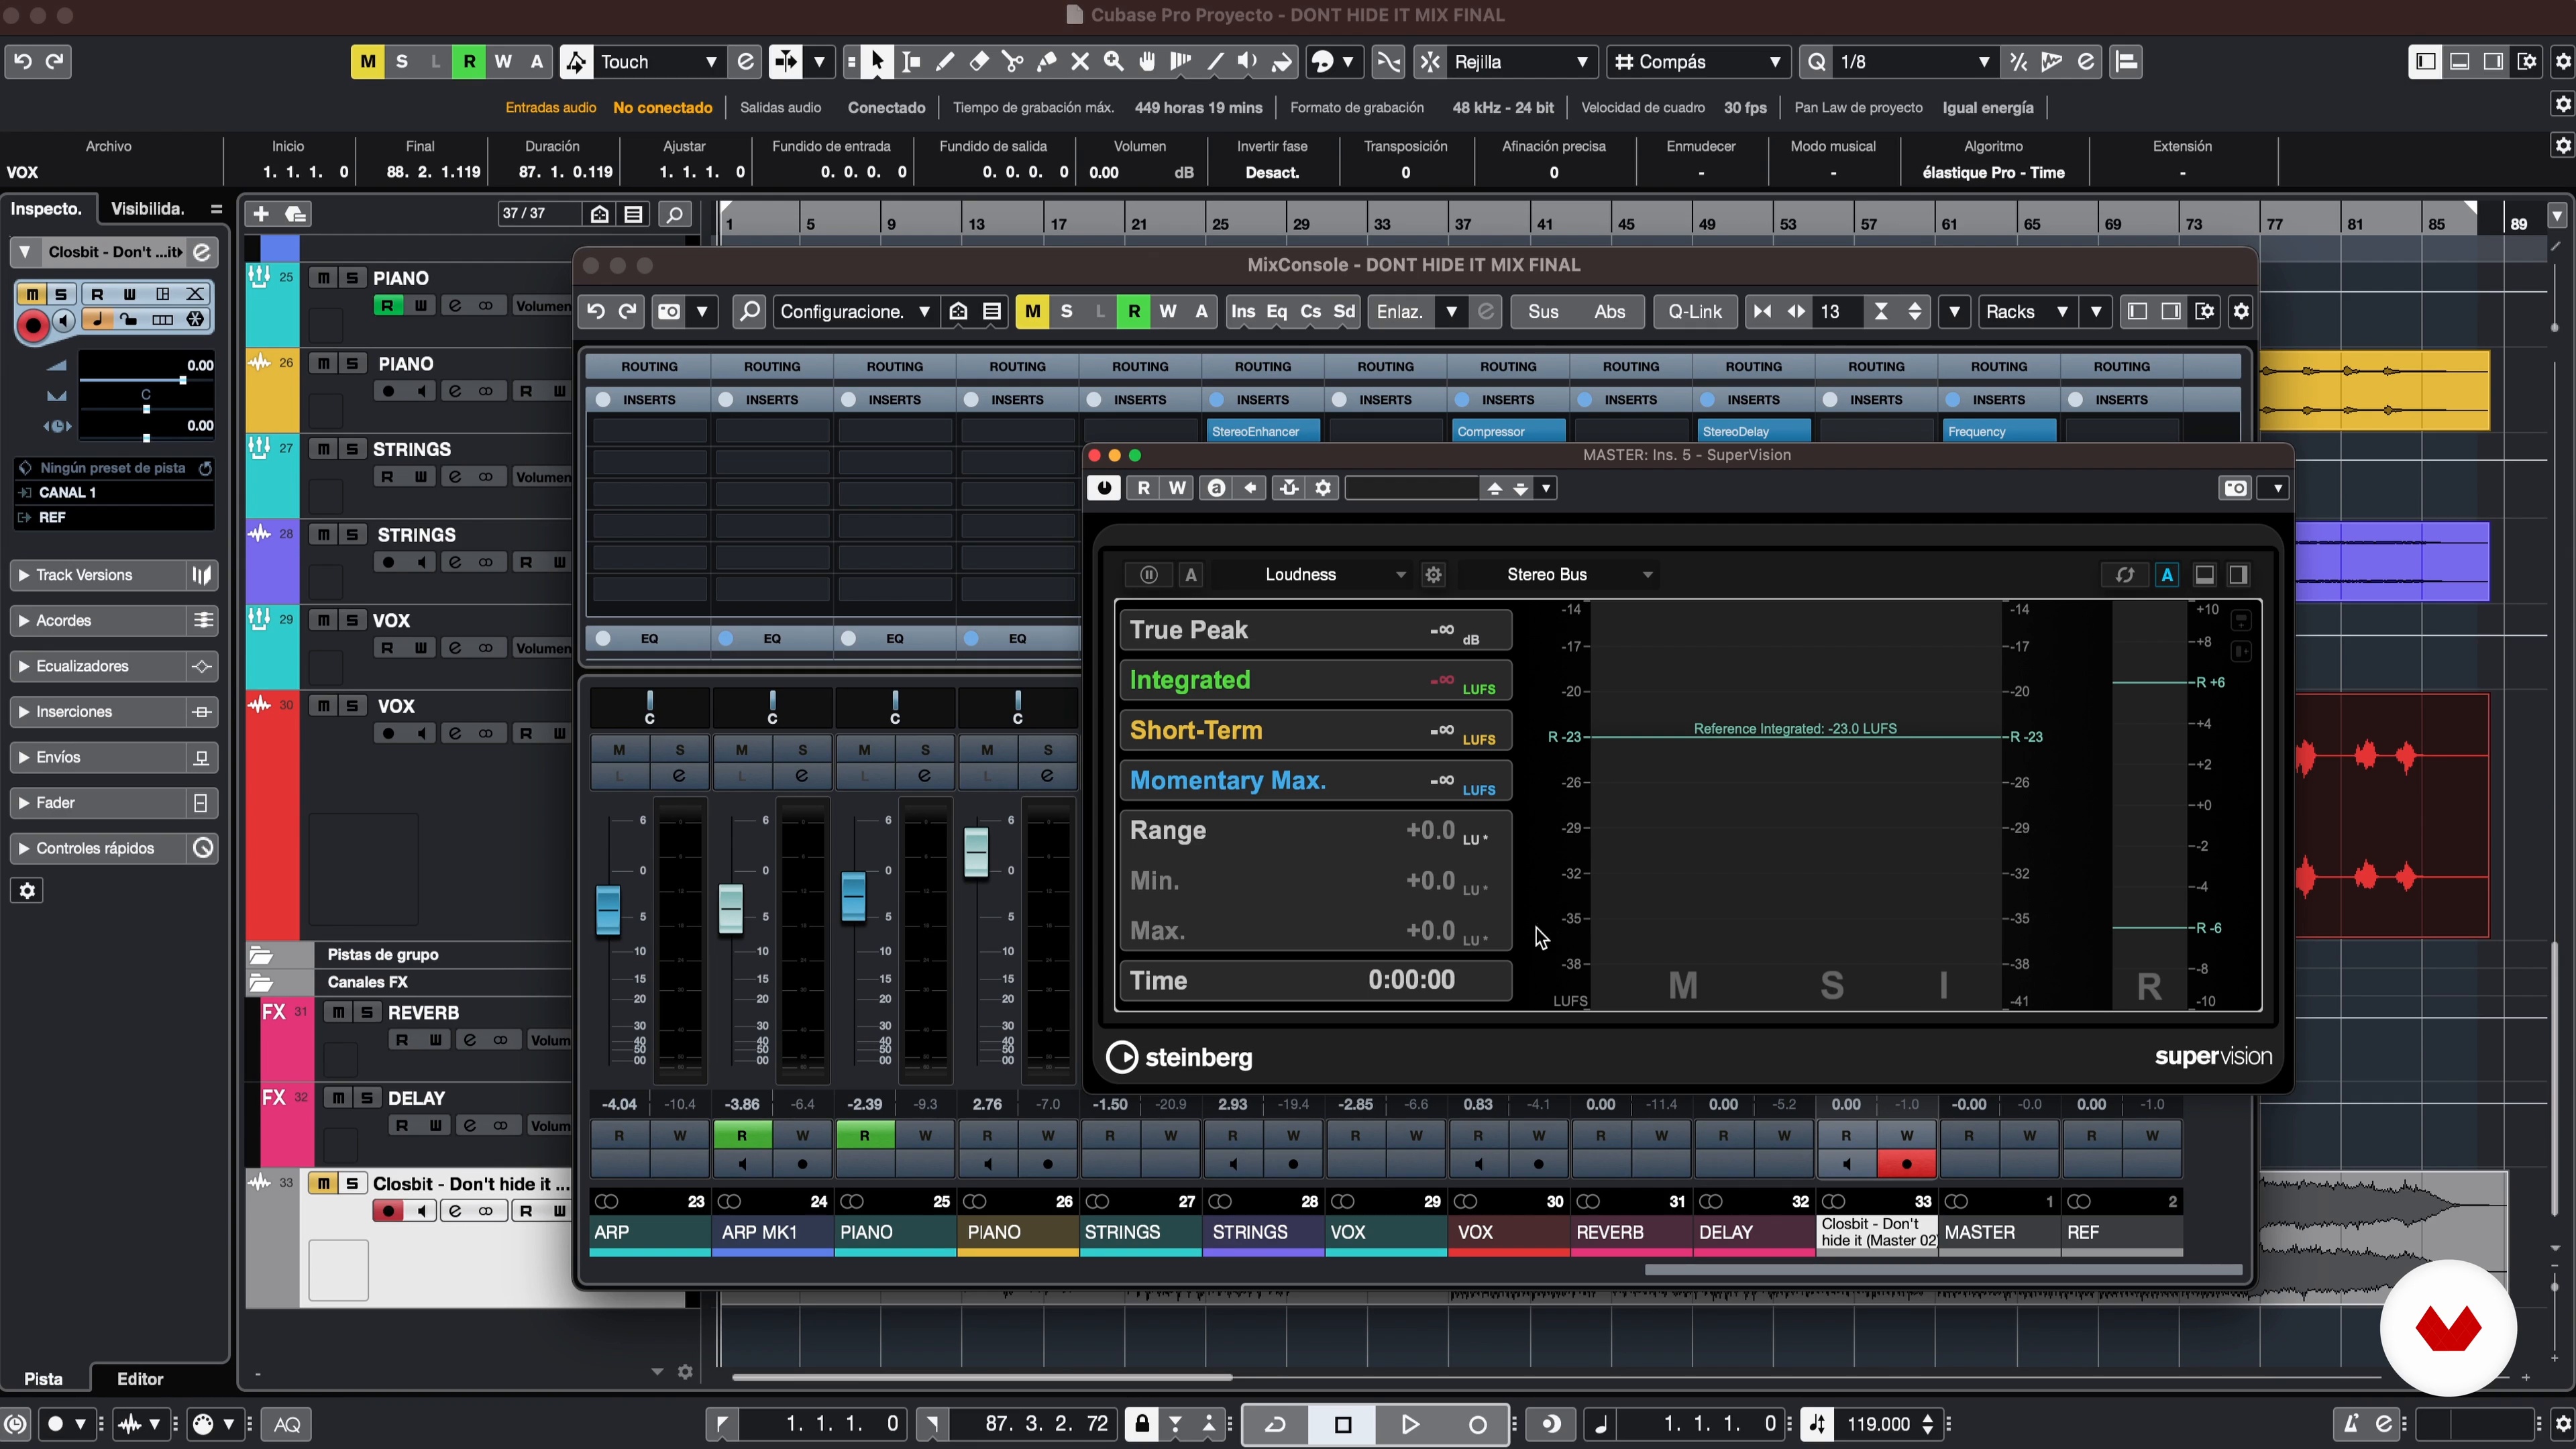
Task: Reset SuperVision values with refresh icon
Action: (2125, 575)
